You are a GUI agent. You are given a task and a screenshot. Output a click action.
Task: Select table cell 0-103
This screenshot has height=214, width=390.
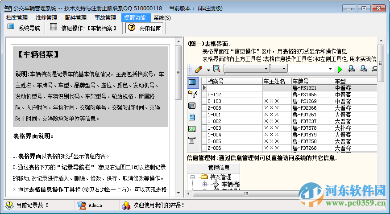235,101
